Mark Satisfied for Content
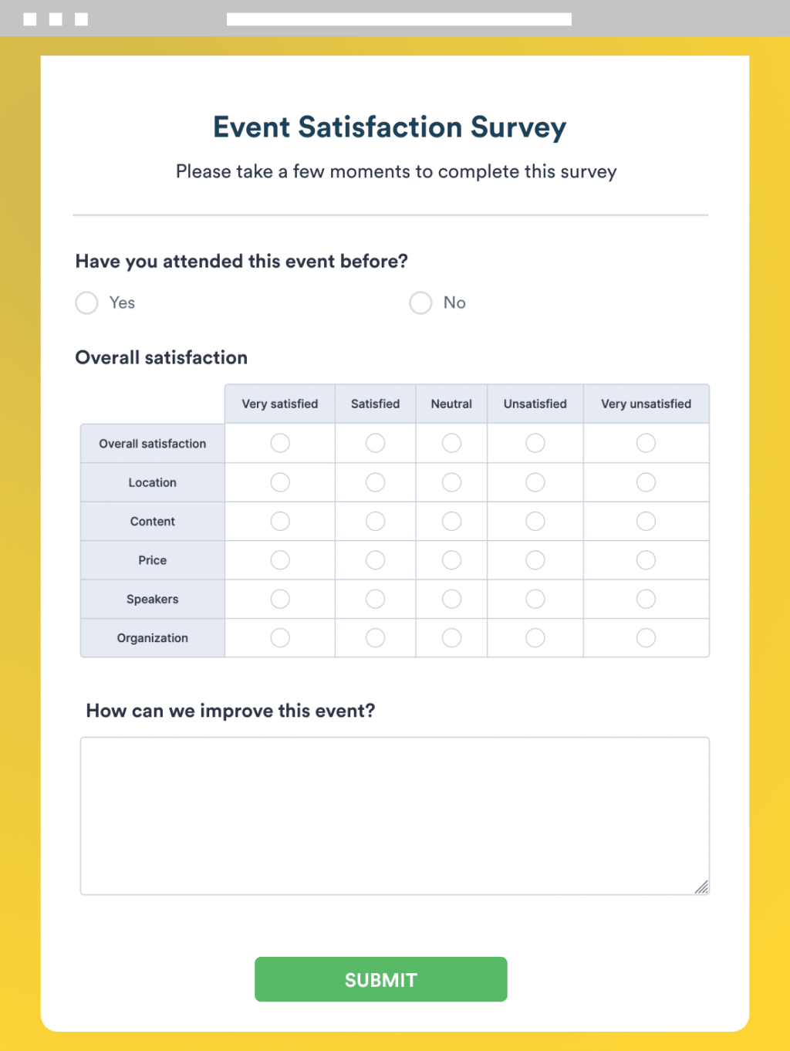The width and height of the screenshot is (790, 1051). 375,521
